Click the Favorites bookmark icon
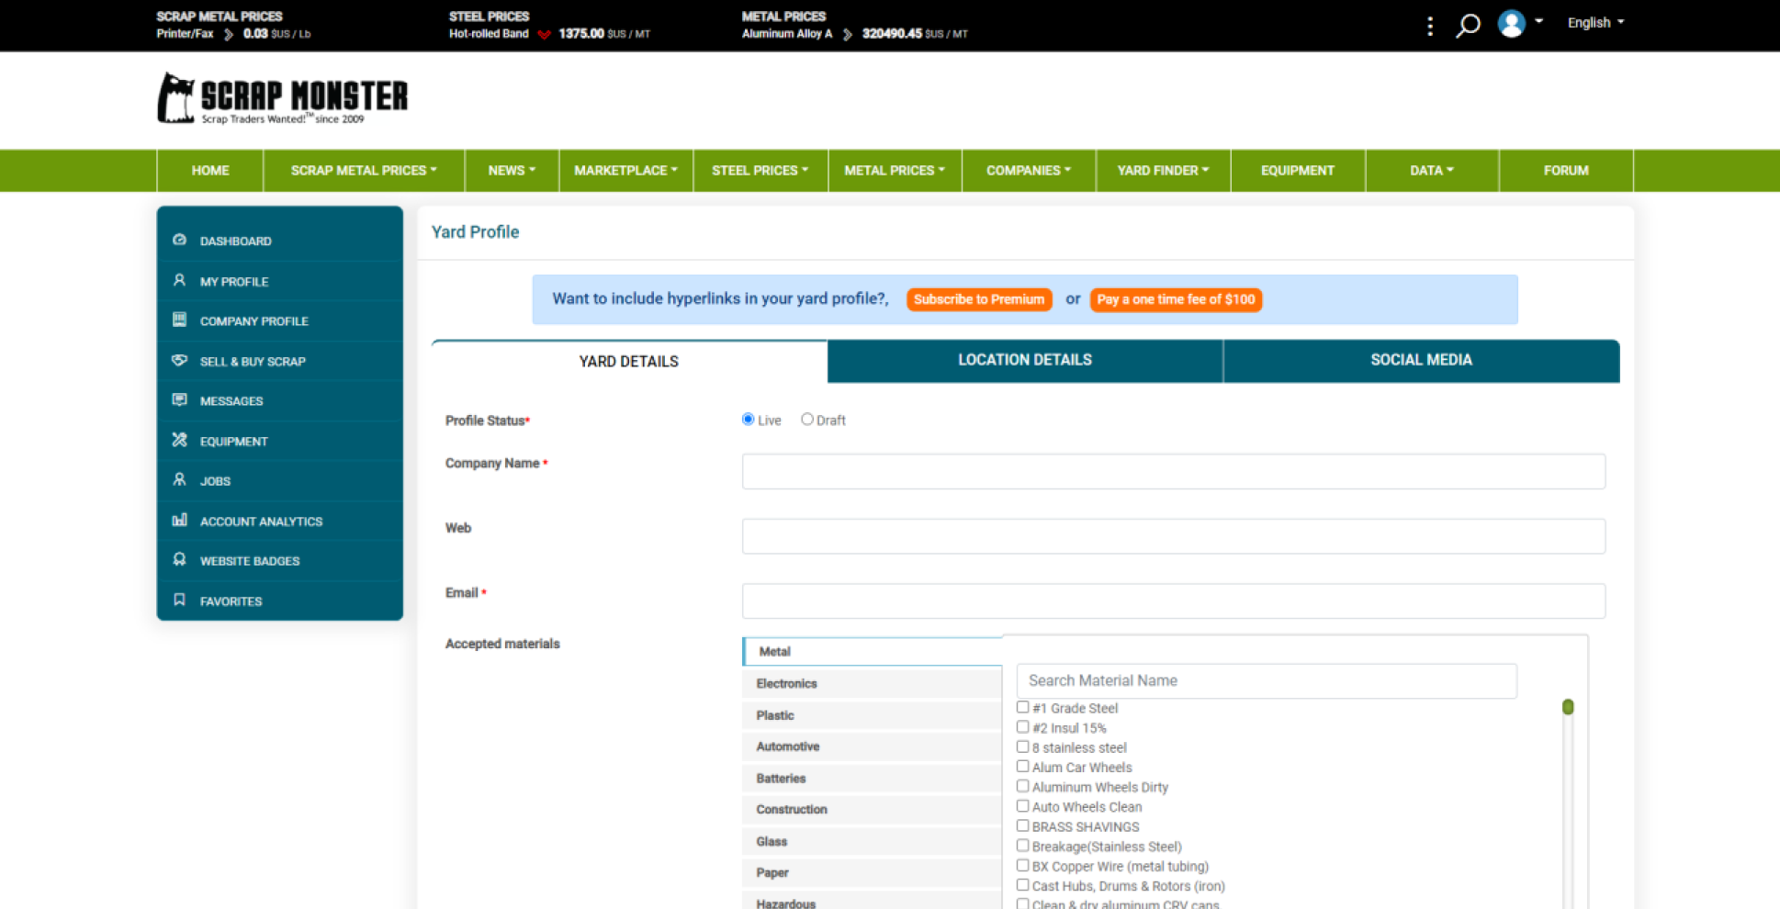The image size is (1780, 909). [180, 600]
